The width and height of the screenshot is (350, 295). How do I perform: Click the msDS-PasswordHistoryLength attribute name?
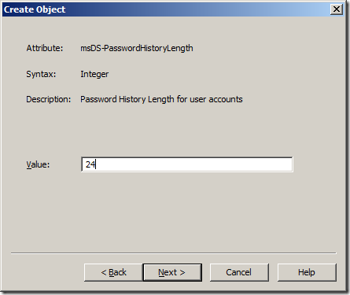point(137,49)
